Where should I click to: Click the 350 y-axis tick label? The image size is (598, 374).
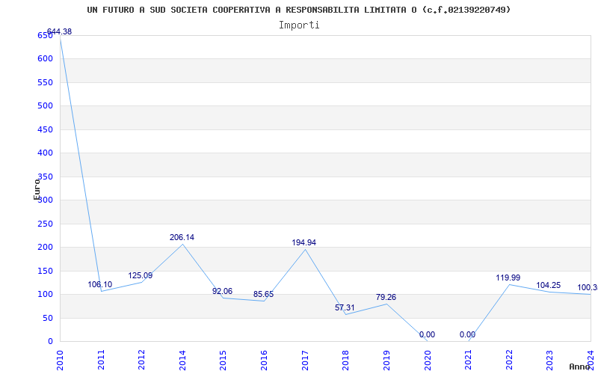[45, 177]
